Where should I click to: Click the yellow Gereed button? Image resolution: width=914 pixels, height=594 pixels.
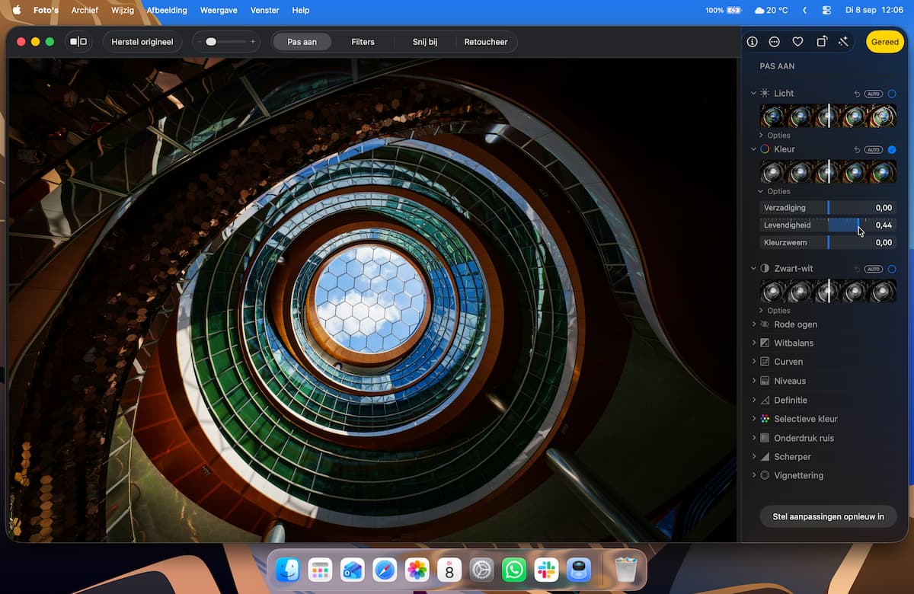(885, 42)
